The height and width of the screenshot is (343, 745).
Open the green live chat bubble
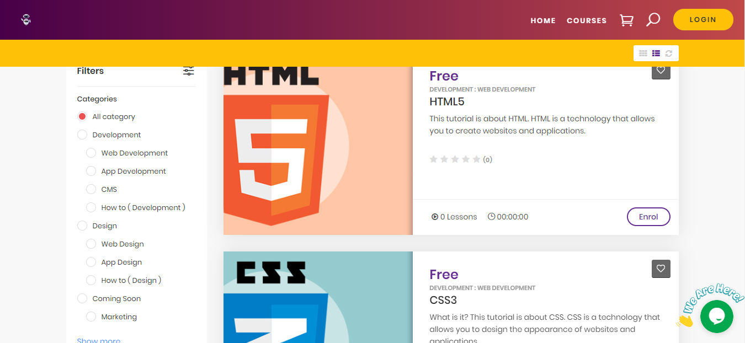[x=717, y=317]
